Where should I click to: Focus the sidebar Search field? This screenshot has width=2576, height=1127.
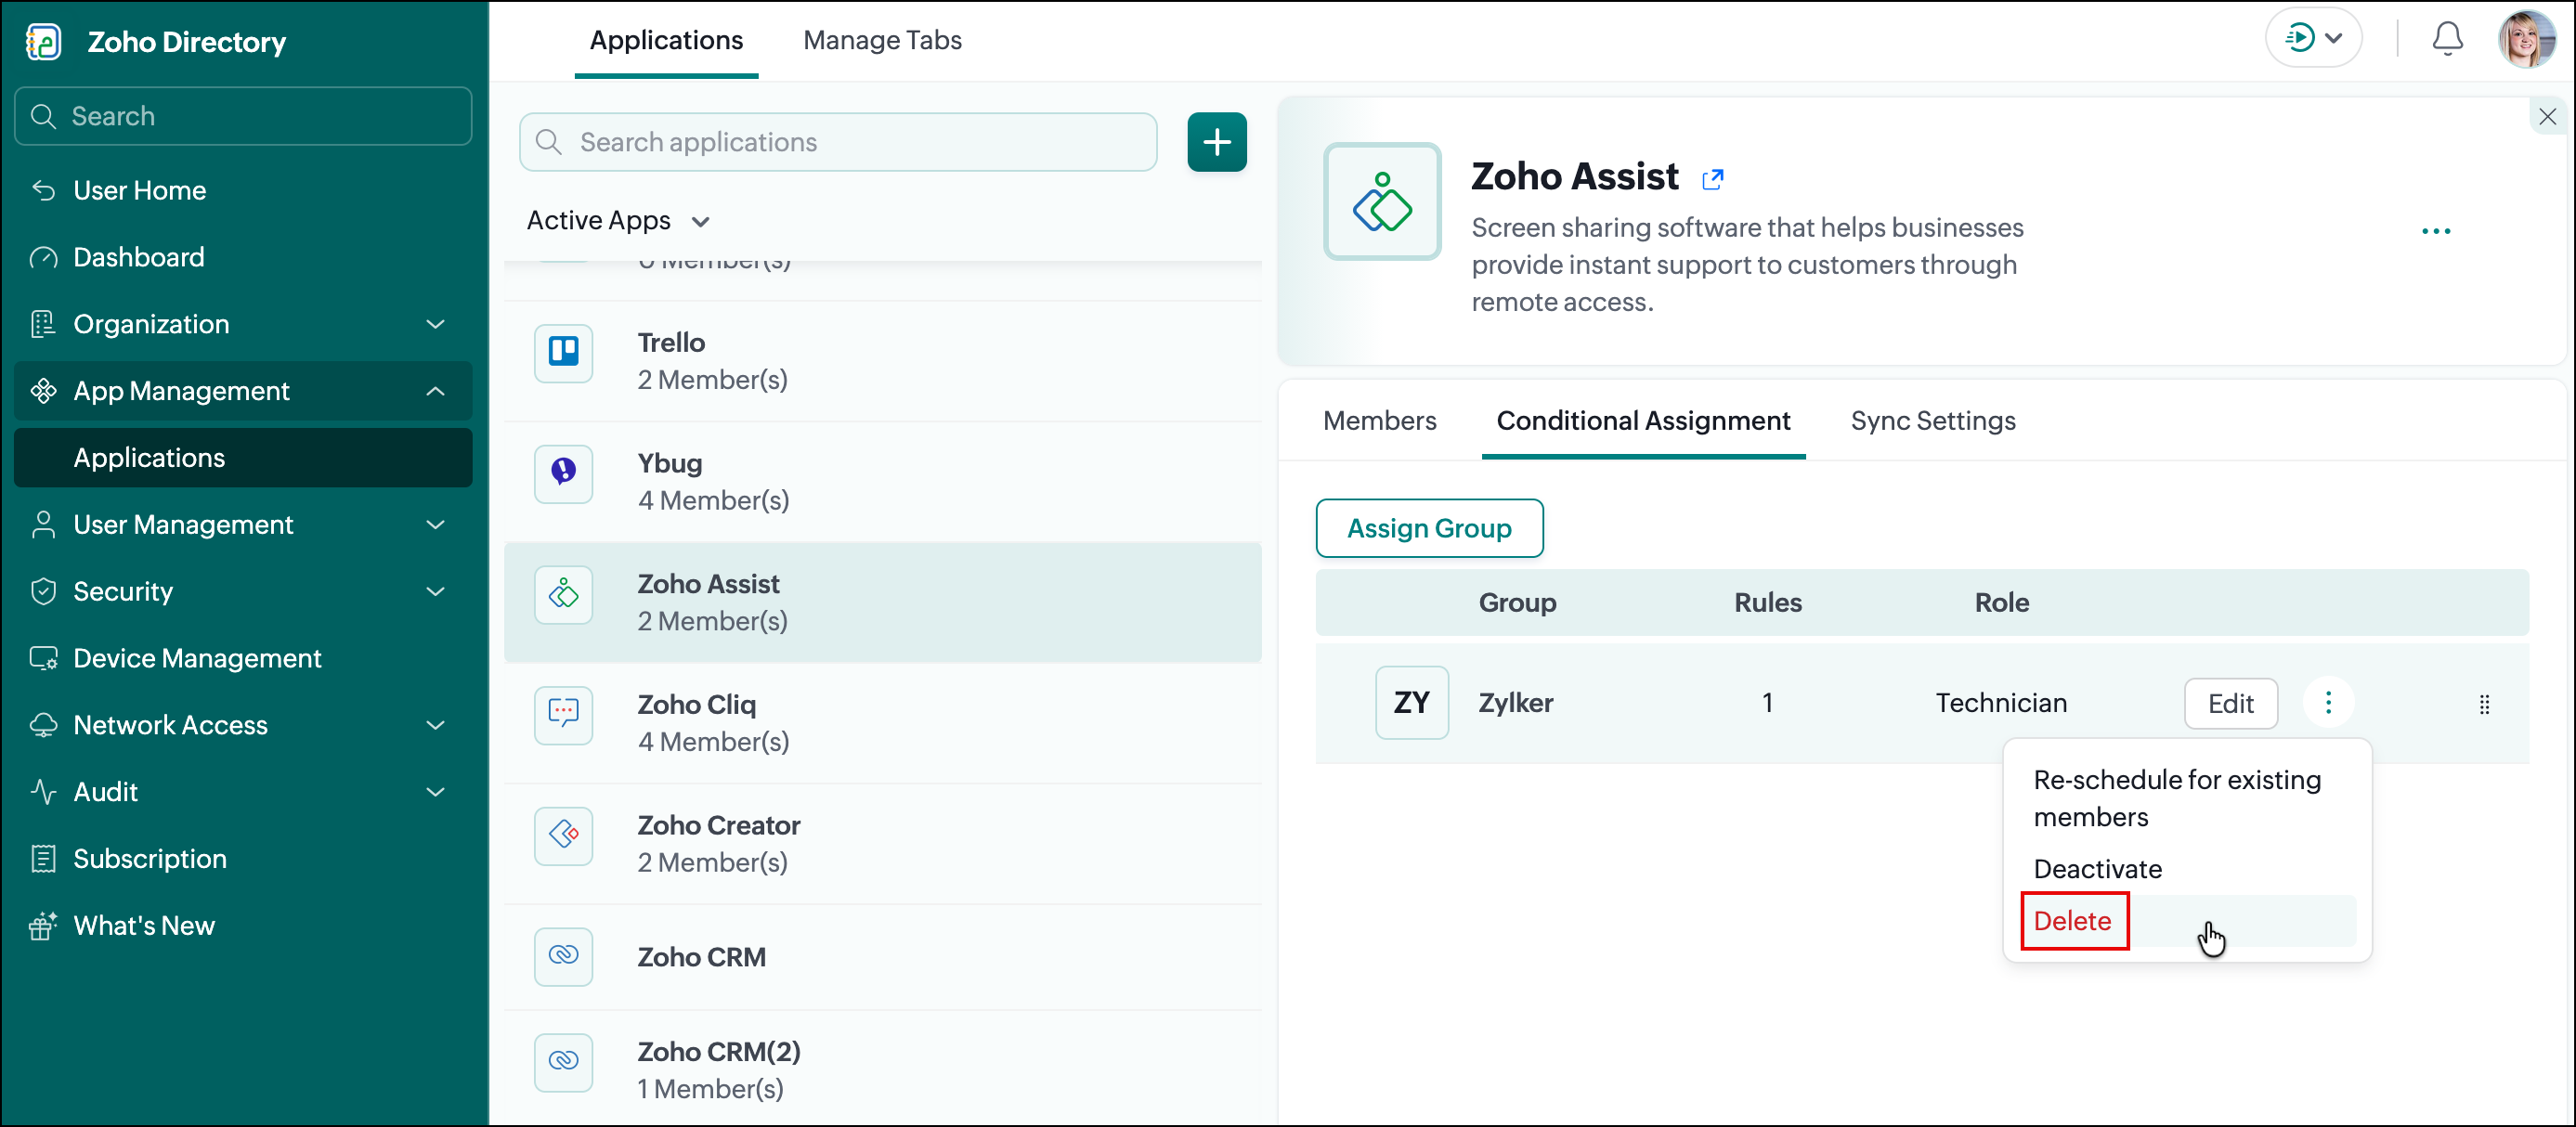pos(243,116)
